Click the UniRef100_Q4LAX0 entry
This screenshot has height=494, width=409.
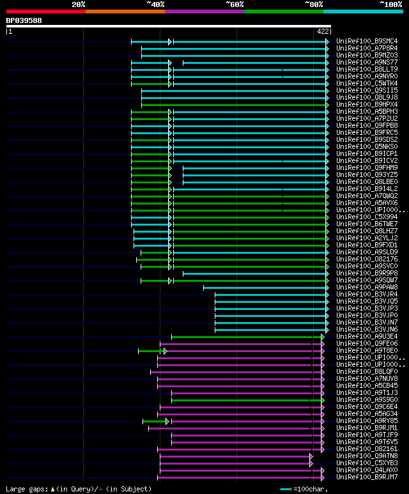[x=367, y=470]
